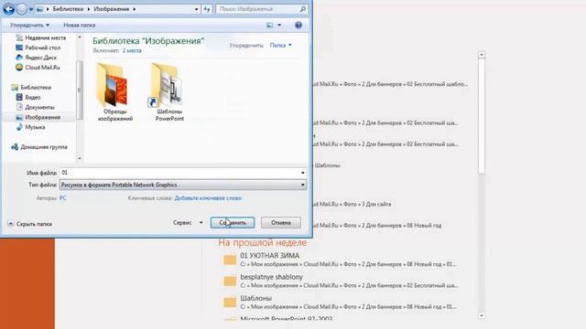Open the Тип файла format dropdown
Image resolution: width=586 pixels, height=329 pixels.
click(183, 185)
